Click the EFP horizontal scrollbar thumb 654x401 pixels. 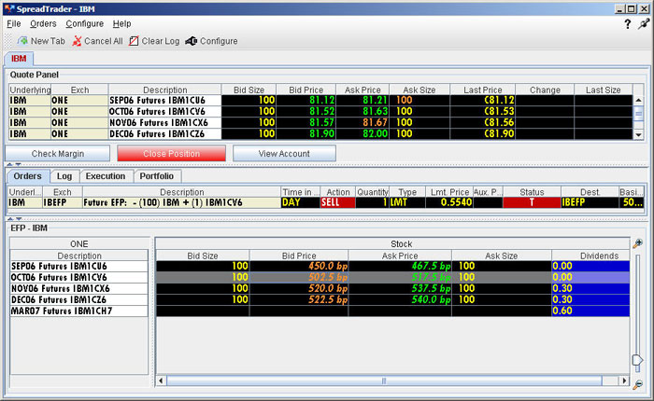(x=384, y=380)
